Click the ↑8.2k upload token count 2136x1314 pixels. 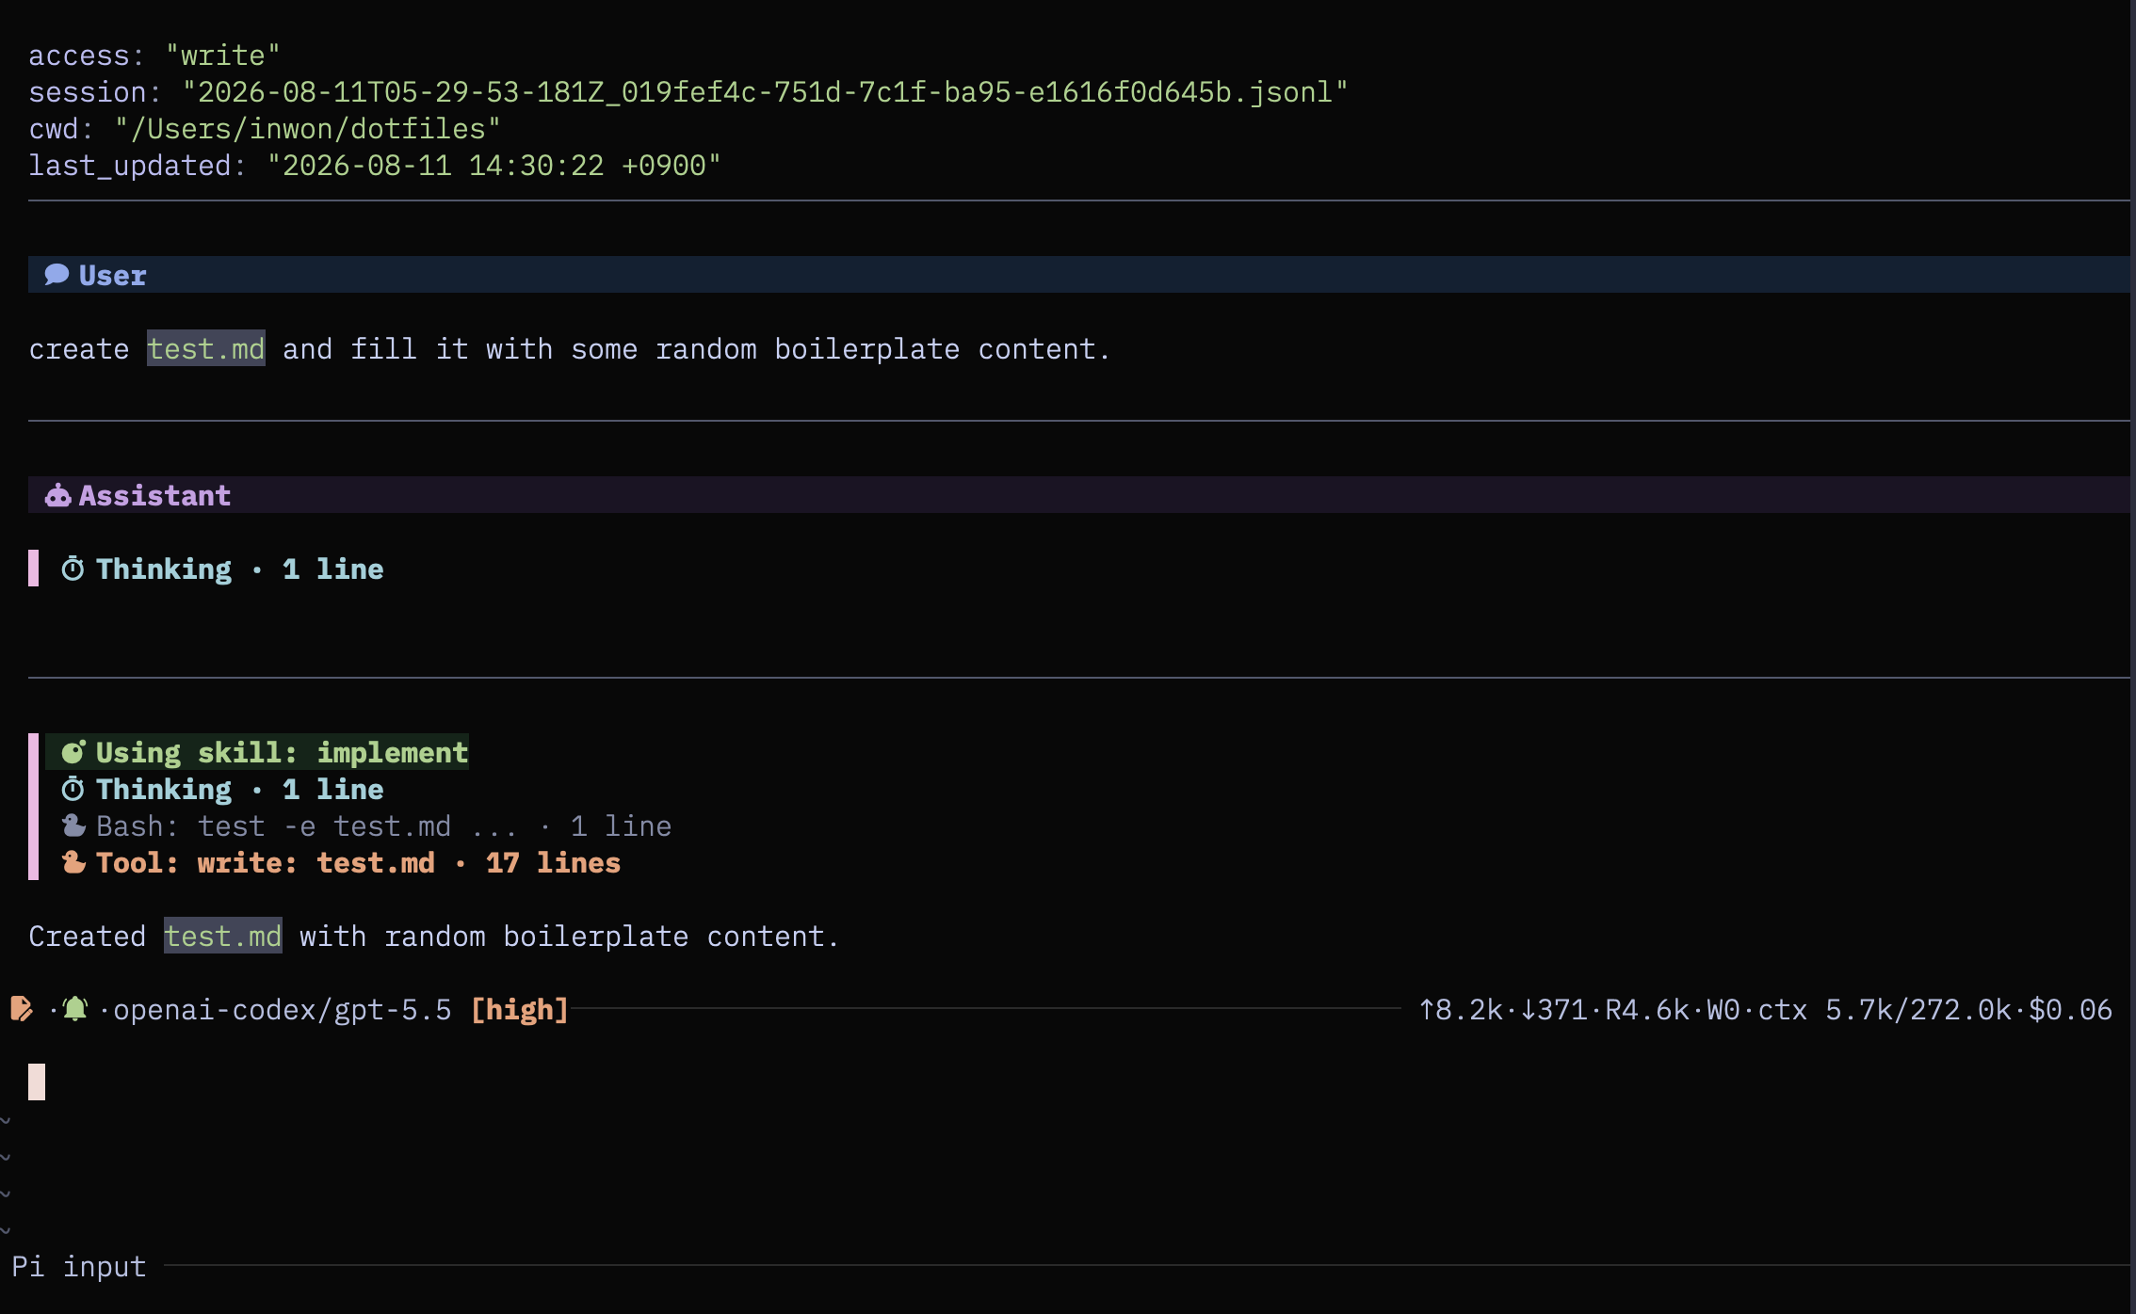click(x=1461, y=1009)
